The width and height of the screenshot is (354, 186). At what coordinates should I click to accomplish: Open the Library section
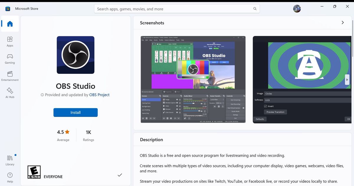[10, 160]
